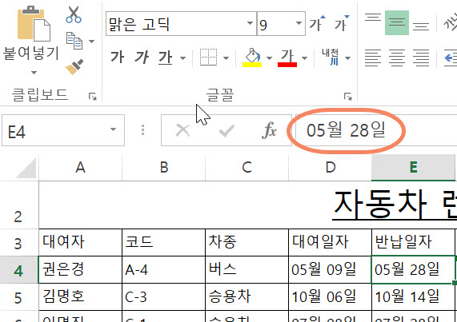Apply red font color 가
This screenshot has height=322, width=457.
tap(287, 58)
